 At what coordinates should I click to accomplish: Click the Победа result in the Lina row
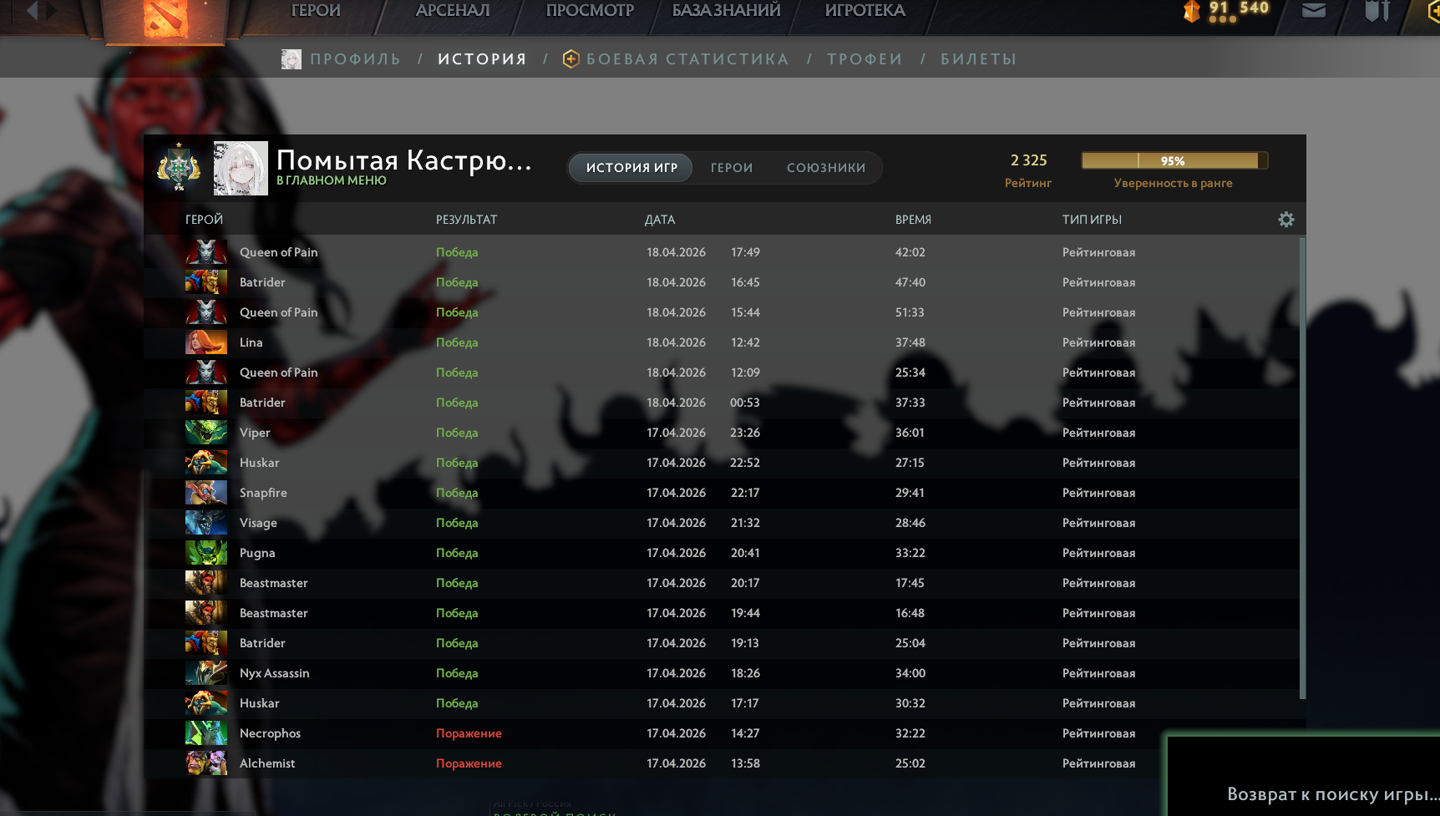(457, 342)
